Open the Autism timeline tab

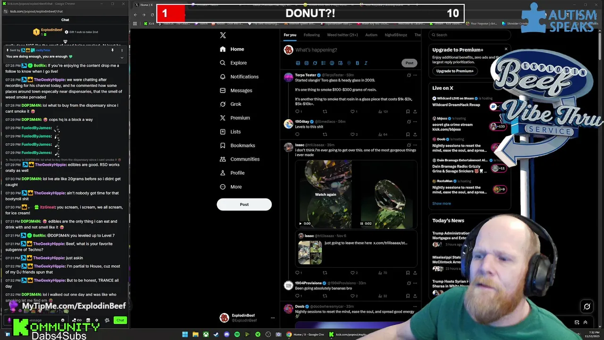tap(371, 35)
